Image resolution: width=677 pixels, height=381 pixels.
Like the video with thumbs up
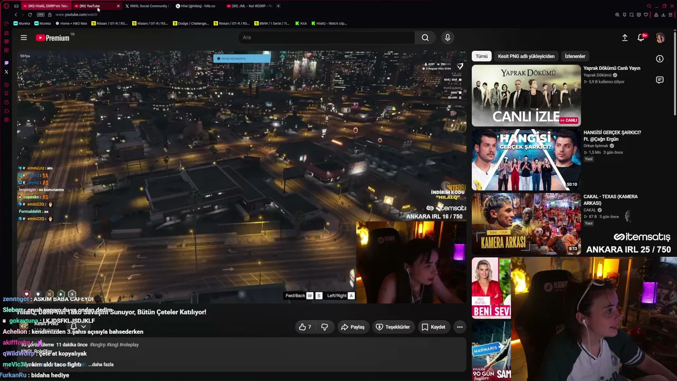point(305,327)
